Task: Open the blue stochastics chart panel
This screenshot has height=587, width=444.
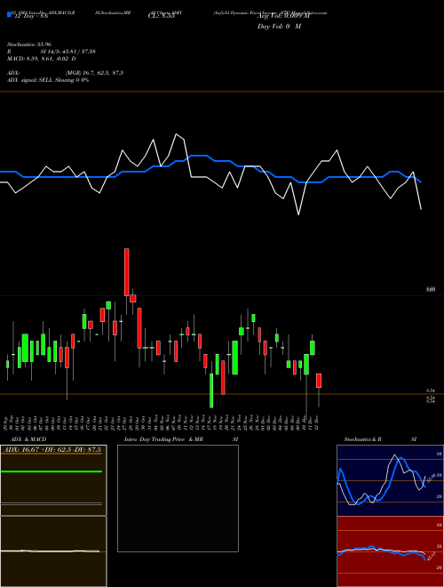Action: coord(390,480)
